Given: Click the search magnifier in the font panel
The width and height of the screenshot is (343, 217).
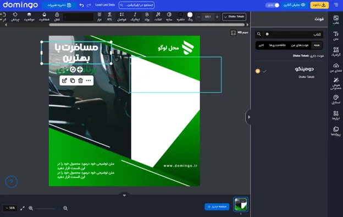Looking at the screenshot, I should (259, 34).
